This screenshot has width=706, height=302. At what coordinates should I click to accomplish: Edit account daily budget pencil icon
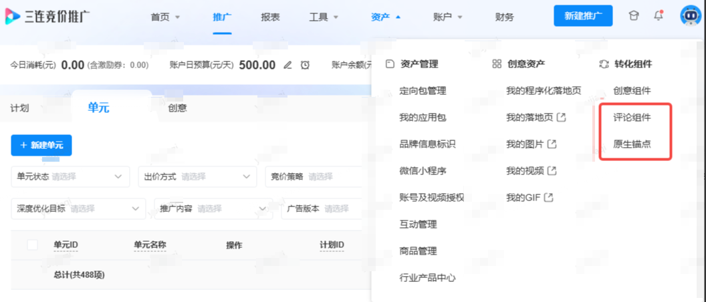pyautogui.click(x=287, y=65)
